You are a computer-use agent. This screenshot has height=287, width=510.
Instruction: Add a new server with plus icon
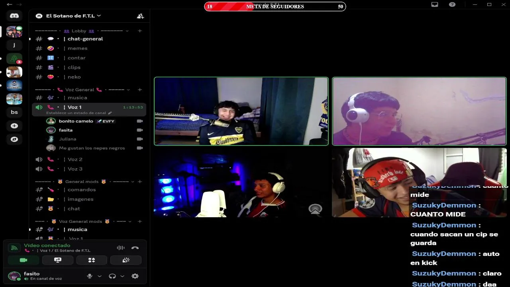click(14, 126)
